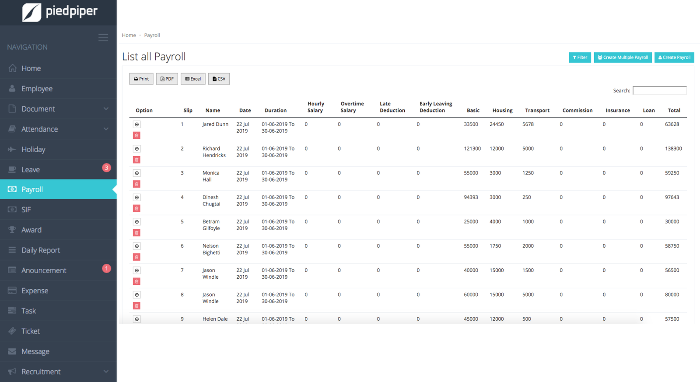This screenshot has width=700, height=382.
Task: Export the payroll list as PDF
Action: point(167,79)
